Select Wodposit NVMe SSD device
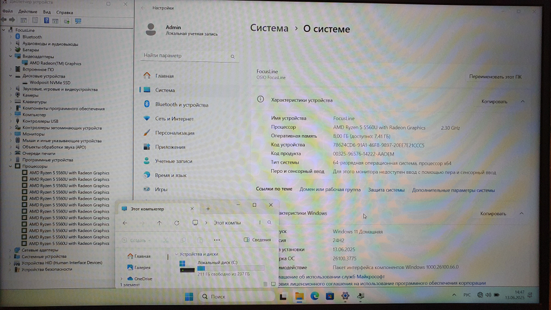551x310 pixels. [50, 83]
